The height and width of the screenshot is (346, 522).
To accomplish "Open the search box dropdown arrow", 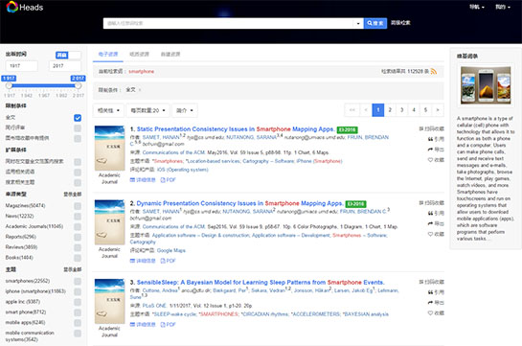I will (x=358, y=23).
